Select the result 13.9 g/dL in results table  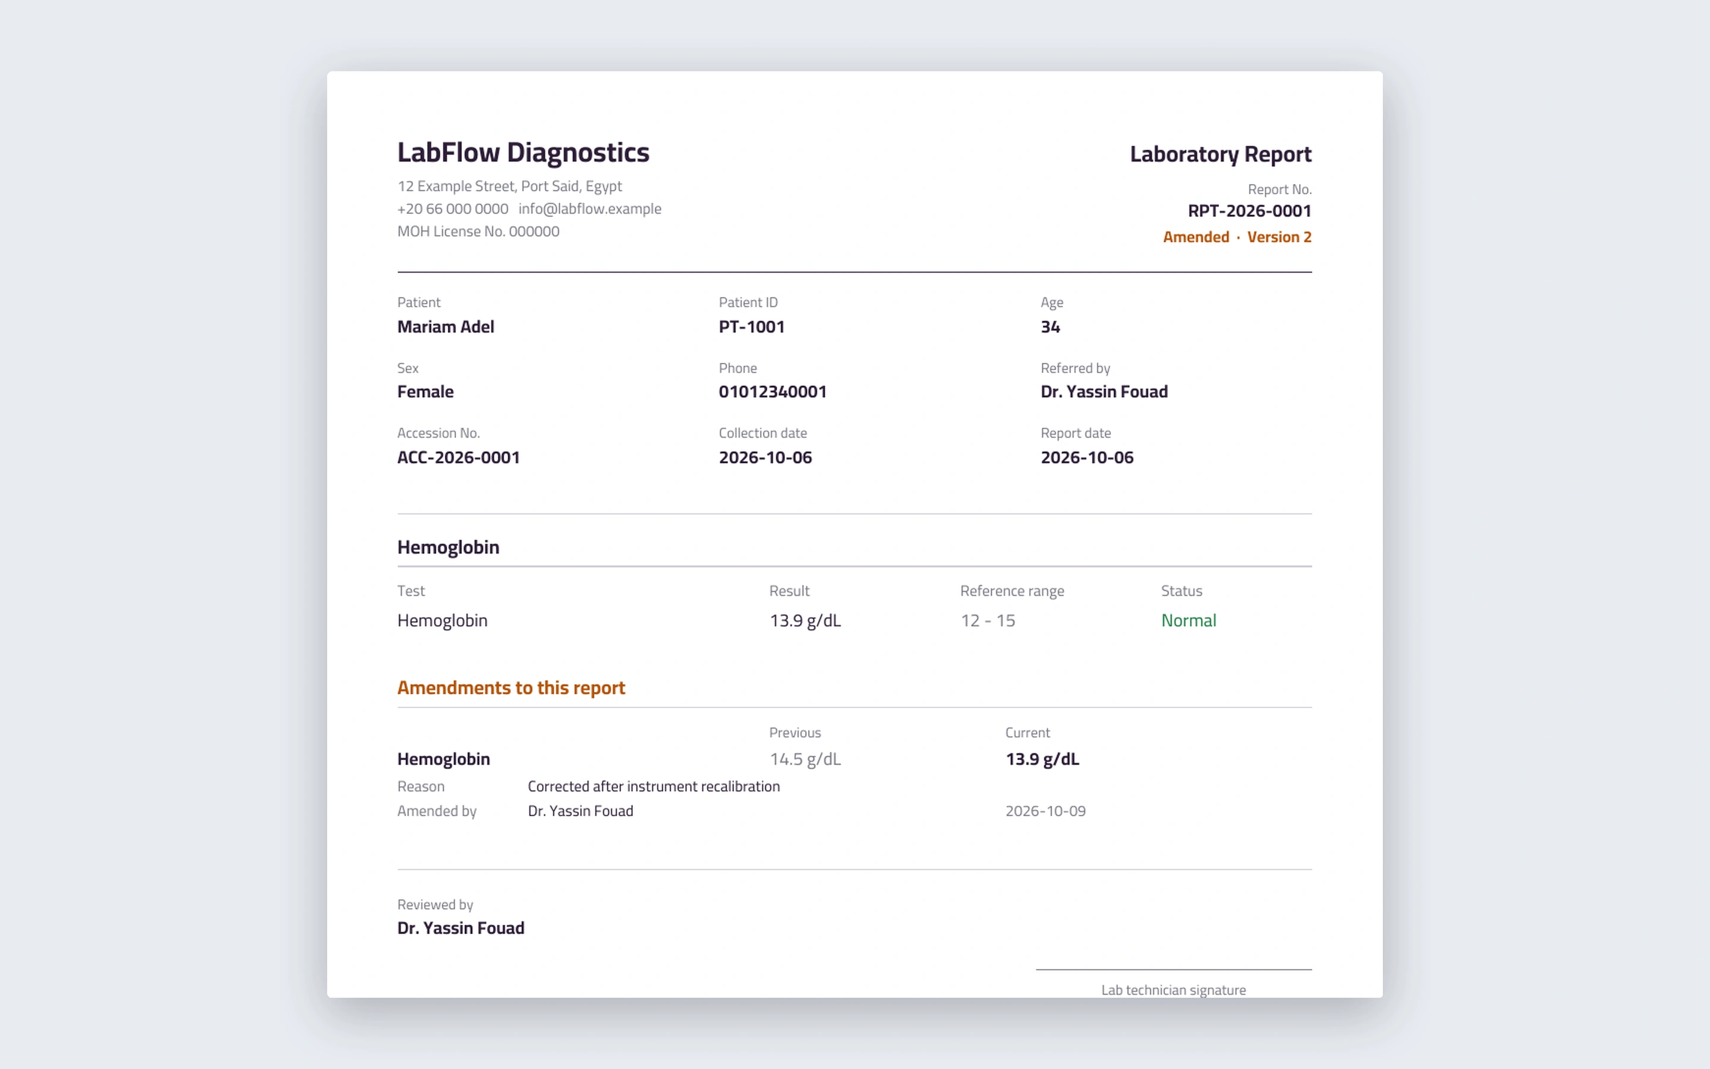pyautogui.click(x=805, y=620)
